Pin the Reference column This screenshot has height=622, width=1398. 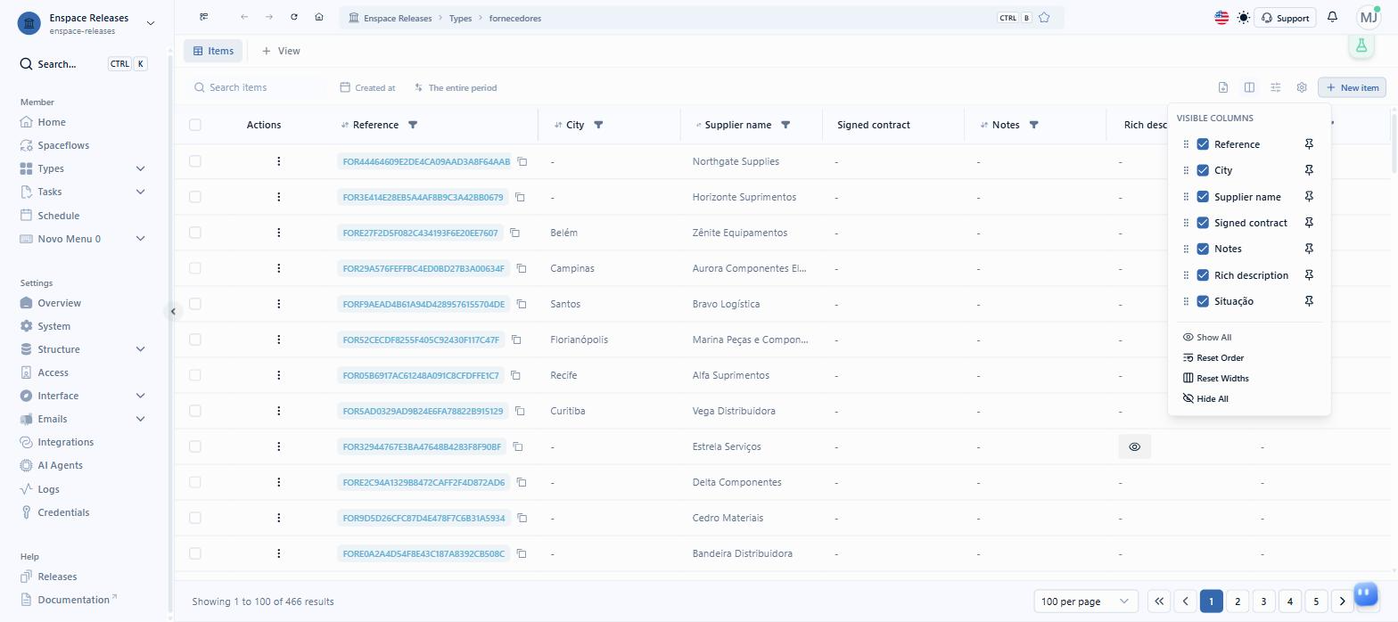1309,144
